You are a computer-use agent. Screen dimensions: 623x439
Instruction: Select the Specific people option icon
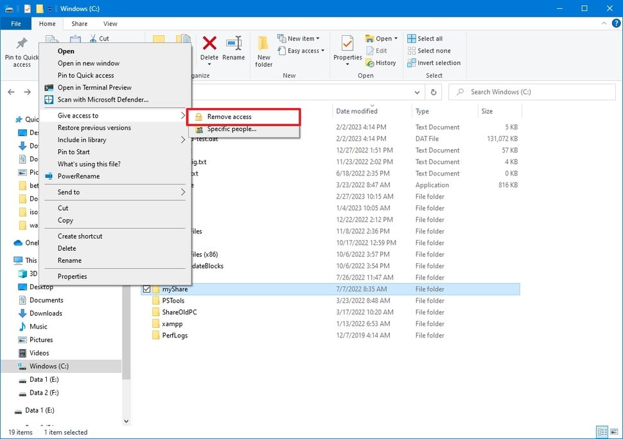coord(198,129)
